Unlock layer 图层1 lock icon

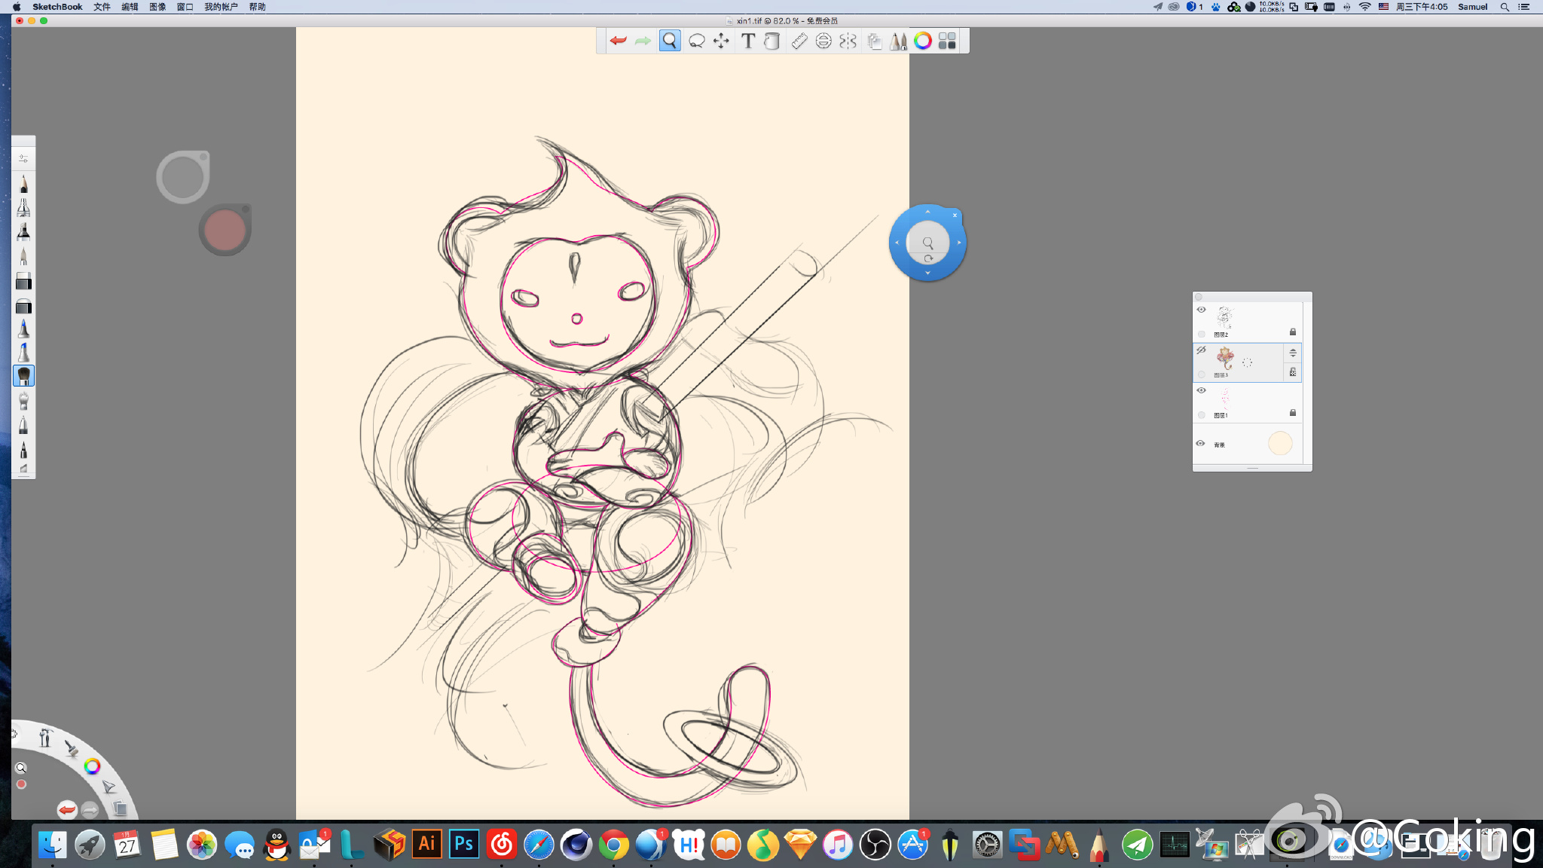(x=1293, y=413)
